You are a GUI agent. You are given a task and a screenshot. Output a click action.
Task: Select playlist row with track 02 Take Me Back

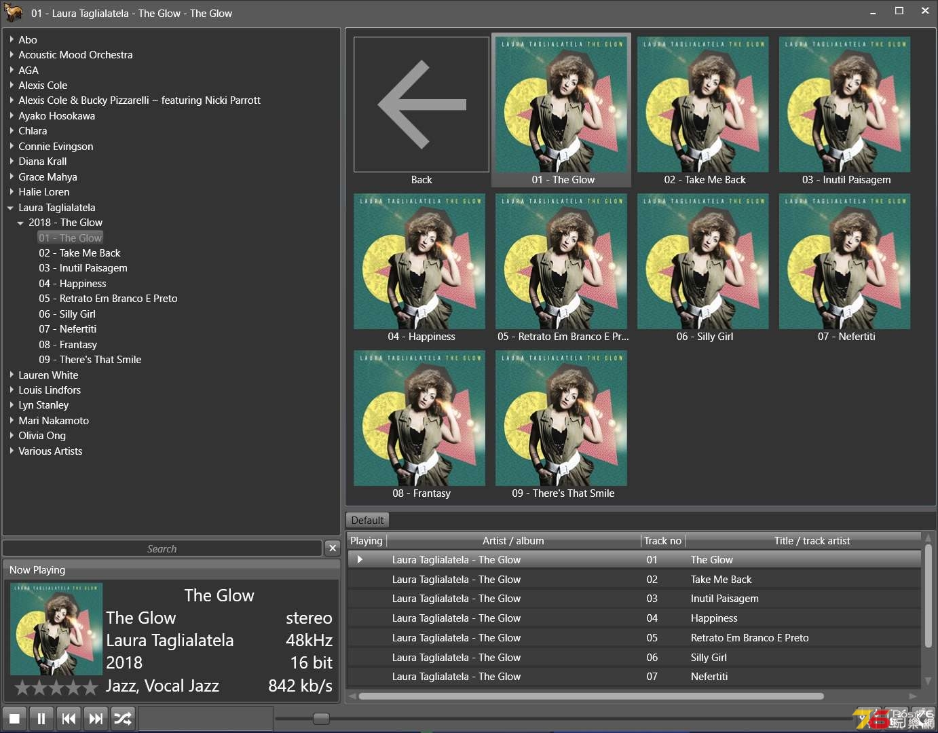[x=634, y=580]
